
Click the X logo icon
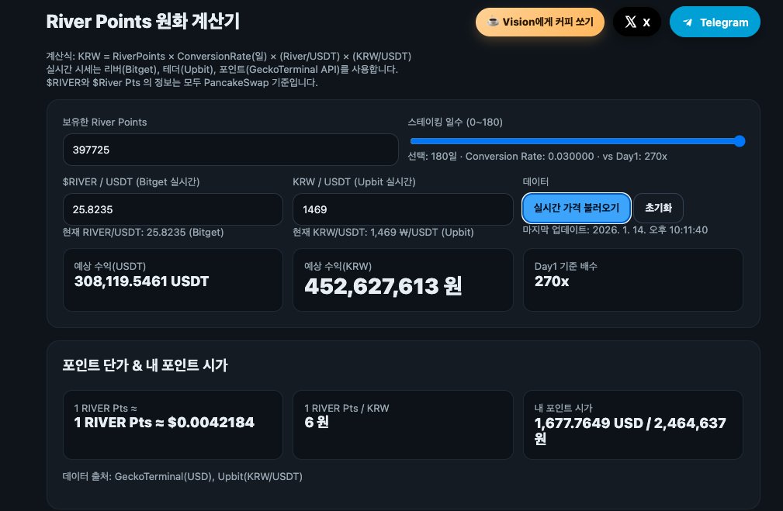coord(631,22)
